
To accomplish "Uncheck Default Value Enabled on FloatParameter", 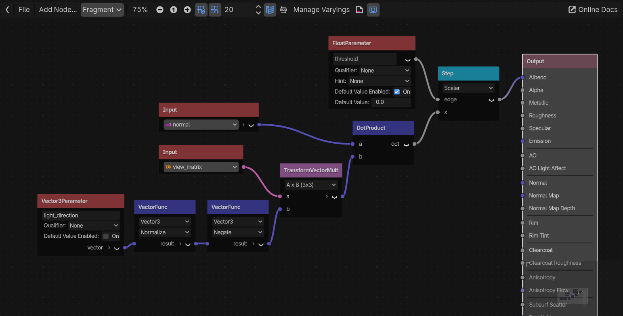I will coord(397,92).
